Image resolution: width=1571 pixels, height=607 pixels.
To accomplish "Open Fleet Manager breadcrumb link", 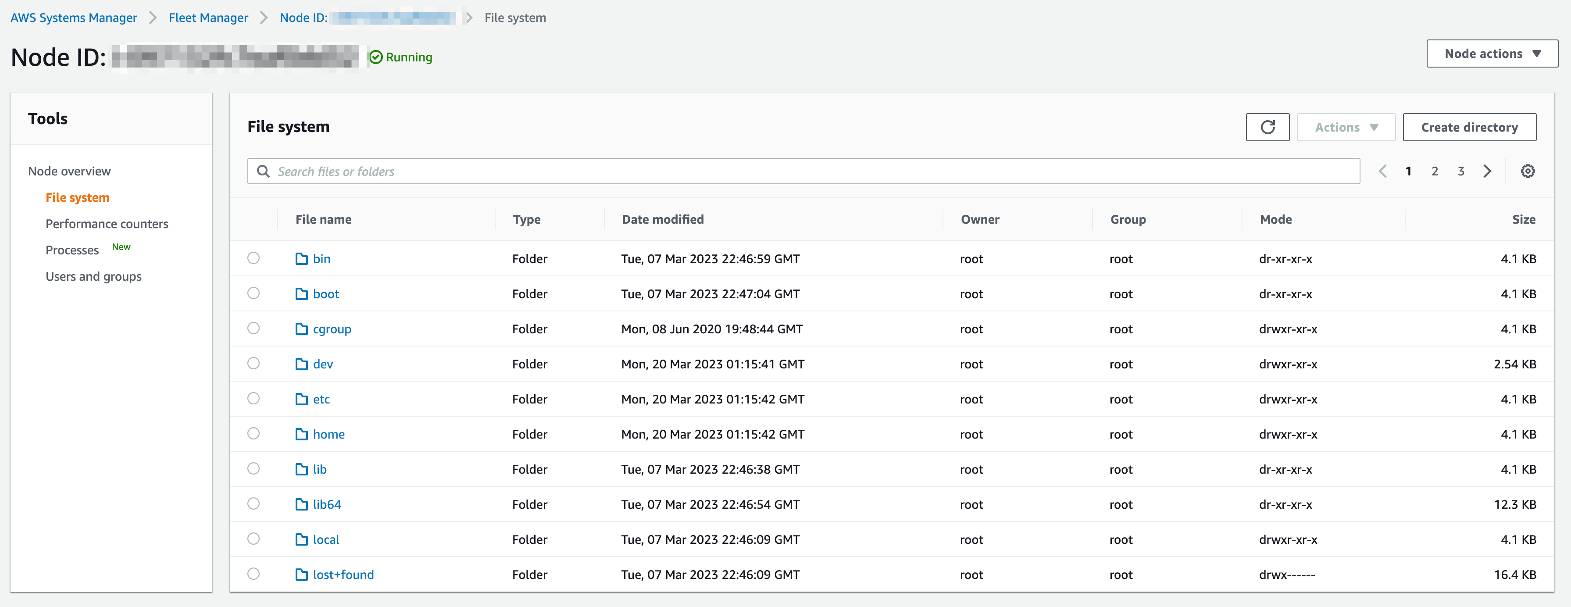I will 208,18.
